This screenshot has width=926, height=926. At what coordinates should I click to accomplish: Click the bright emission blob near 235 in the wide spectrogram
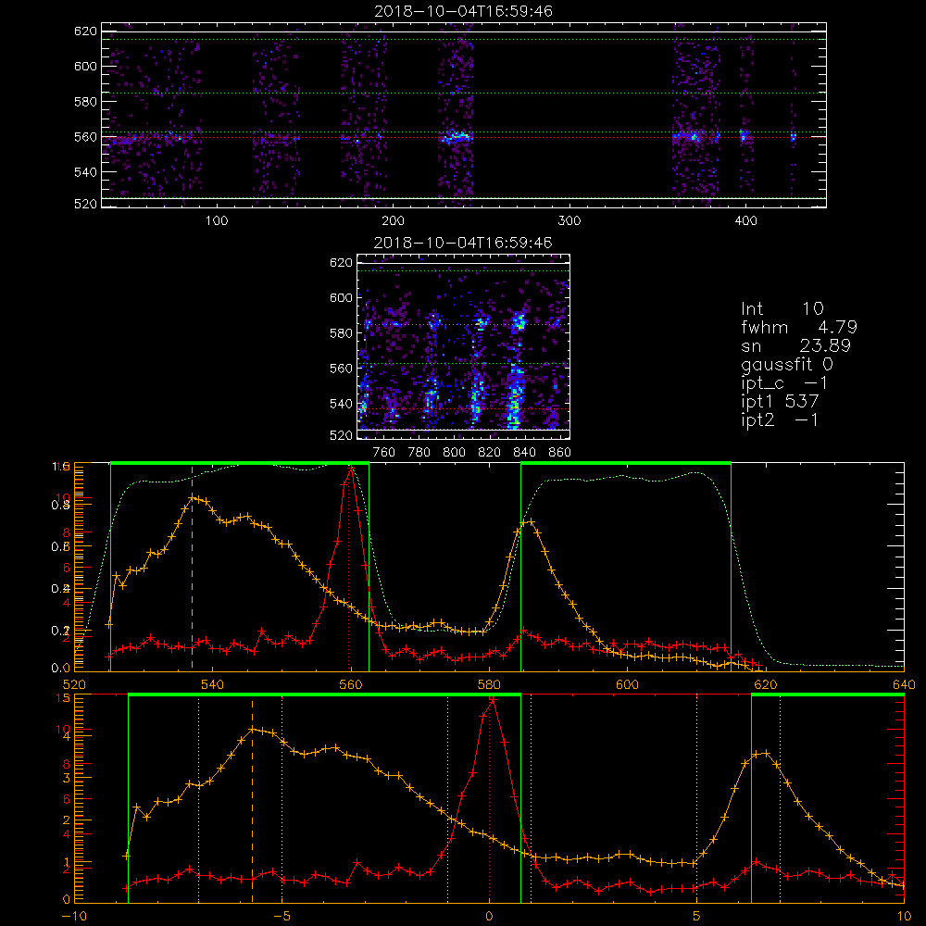[456, 138]
